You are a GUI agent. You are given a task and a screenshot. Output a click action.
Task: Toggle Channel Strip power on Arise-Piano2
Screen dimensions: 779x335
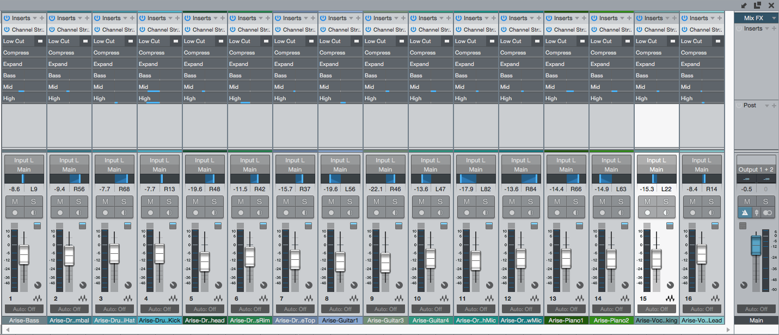(x=594, y=29)
